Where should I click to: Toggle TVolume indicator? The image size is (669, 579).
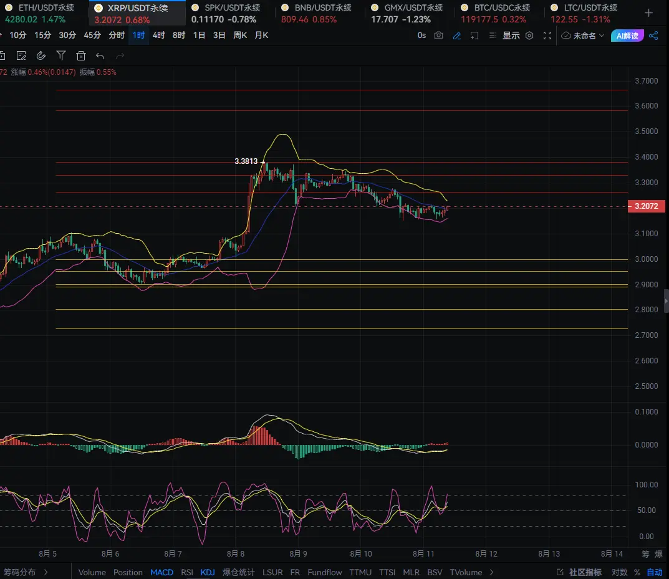[466, 572]
